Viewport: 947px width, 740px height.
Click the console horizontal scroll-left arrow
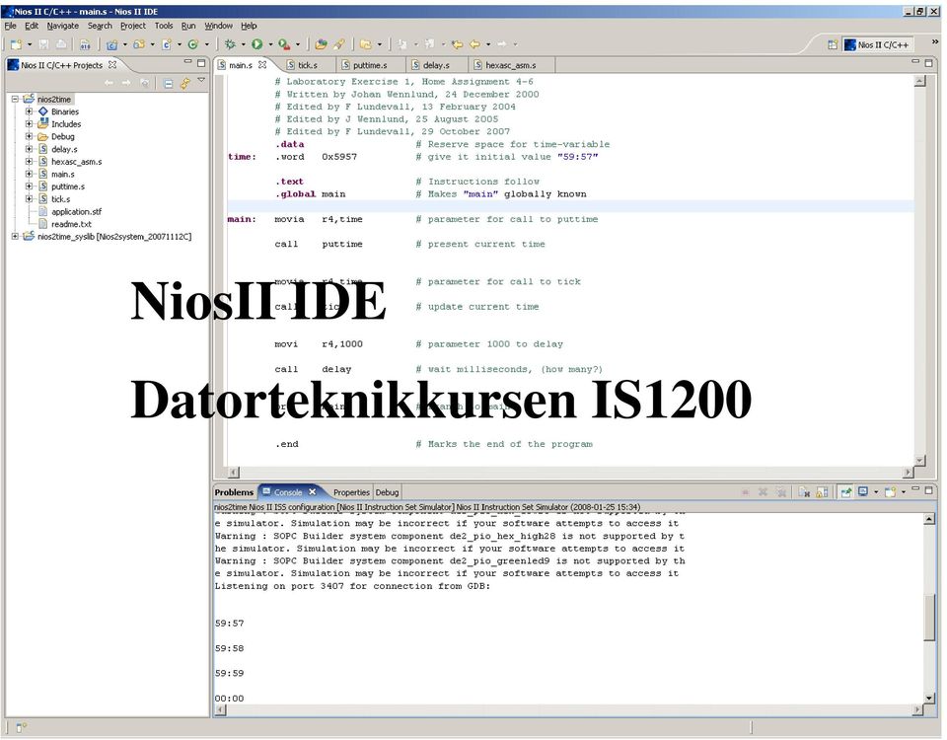click(x=220, y=710)
